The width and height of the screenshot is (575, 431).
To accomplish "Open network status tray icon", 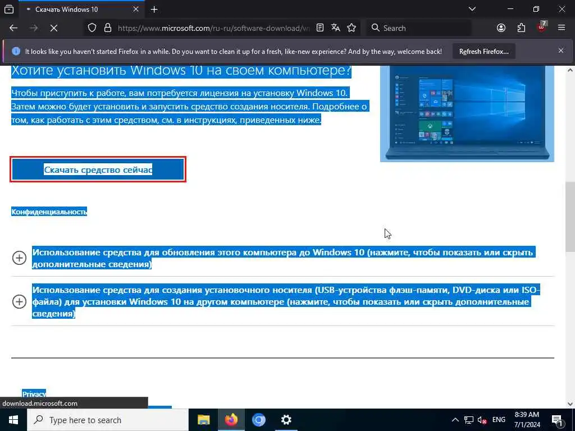I will coord(469,420).
